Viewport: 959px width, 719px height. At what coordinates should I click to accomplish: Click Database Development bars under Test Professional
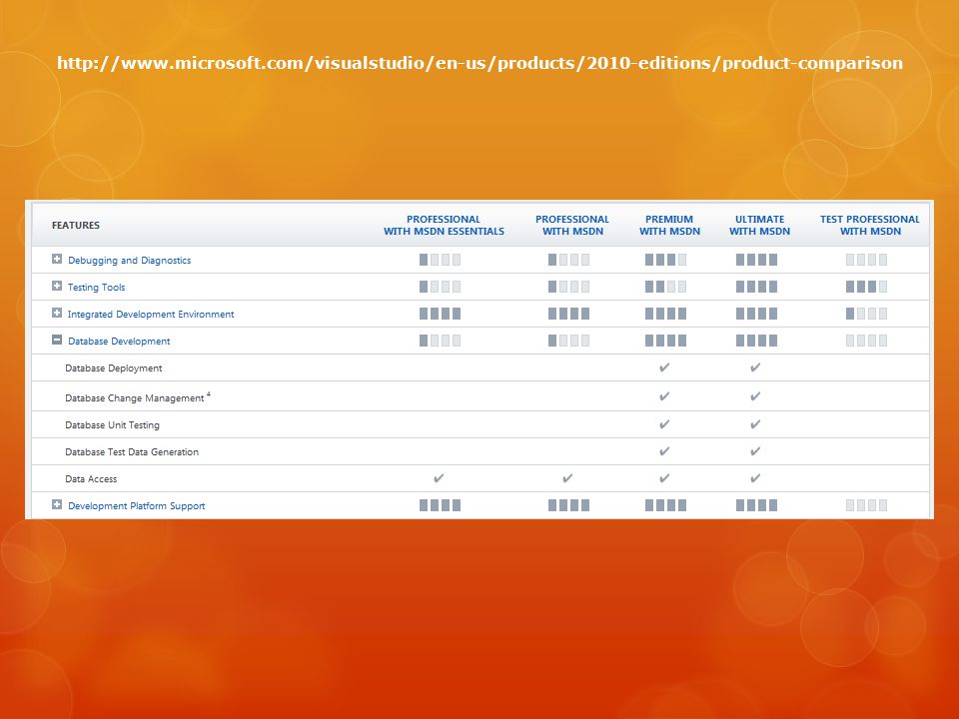click(x=866, y=341)
